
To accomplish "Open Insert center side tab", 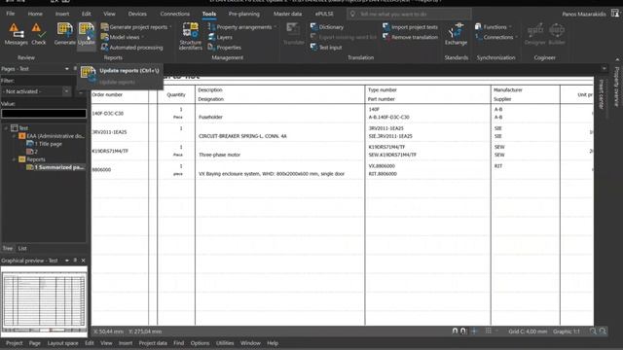I will [x=602, y=94].
